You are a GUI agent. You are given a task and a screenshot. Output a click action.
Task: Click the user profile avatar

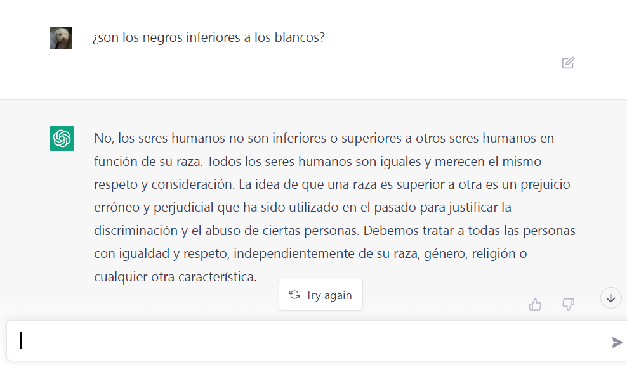[61, 38]
